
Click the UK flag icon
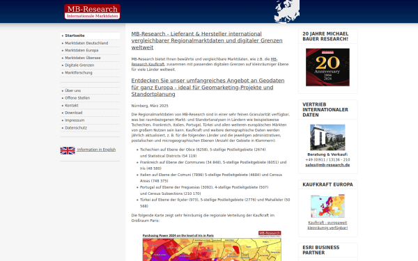point(68,150)
